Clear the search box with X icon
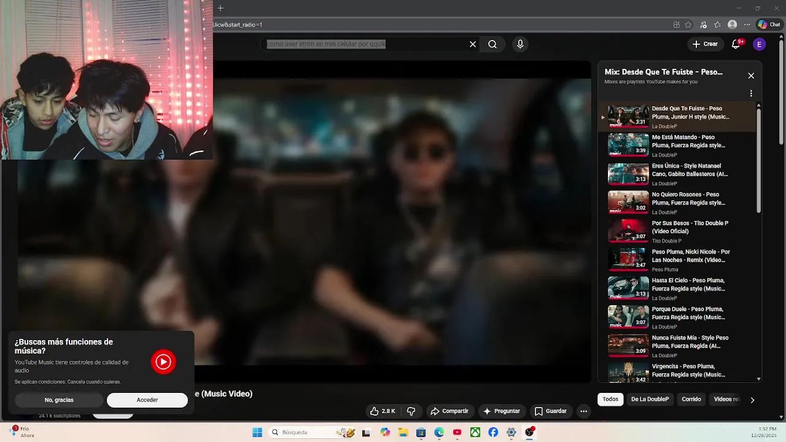Screen dimensions: 786x442 coord(473,44)
